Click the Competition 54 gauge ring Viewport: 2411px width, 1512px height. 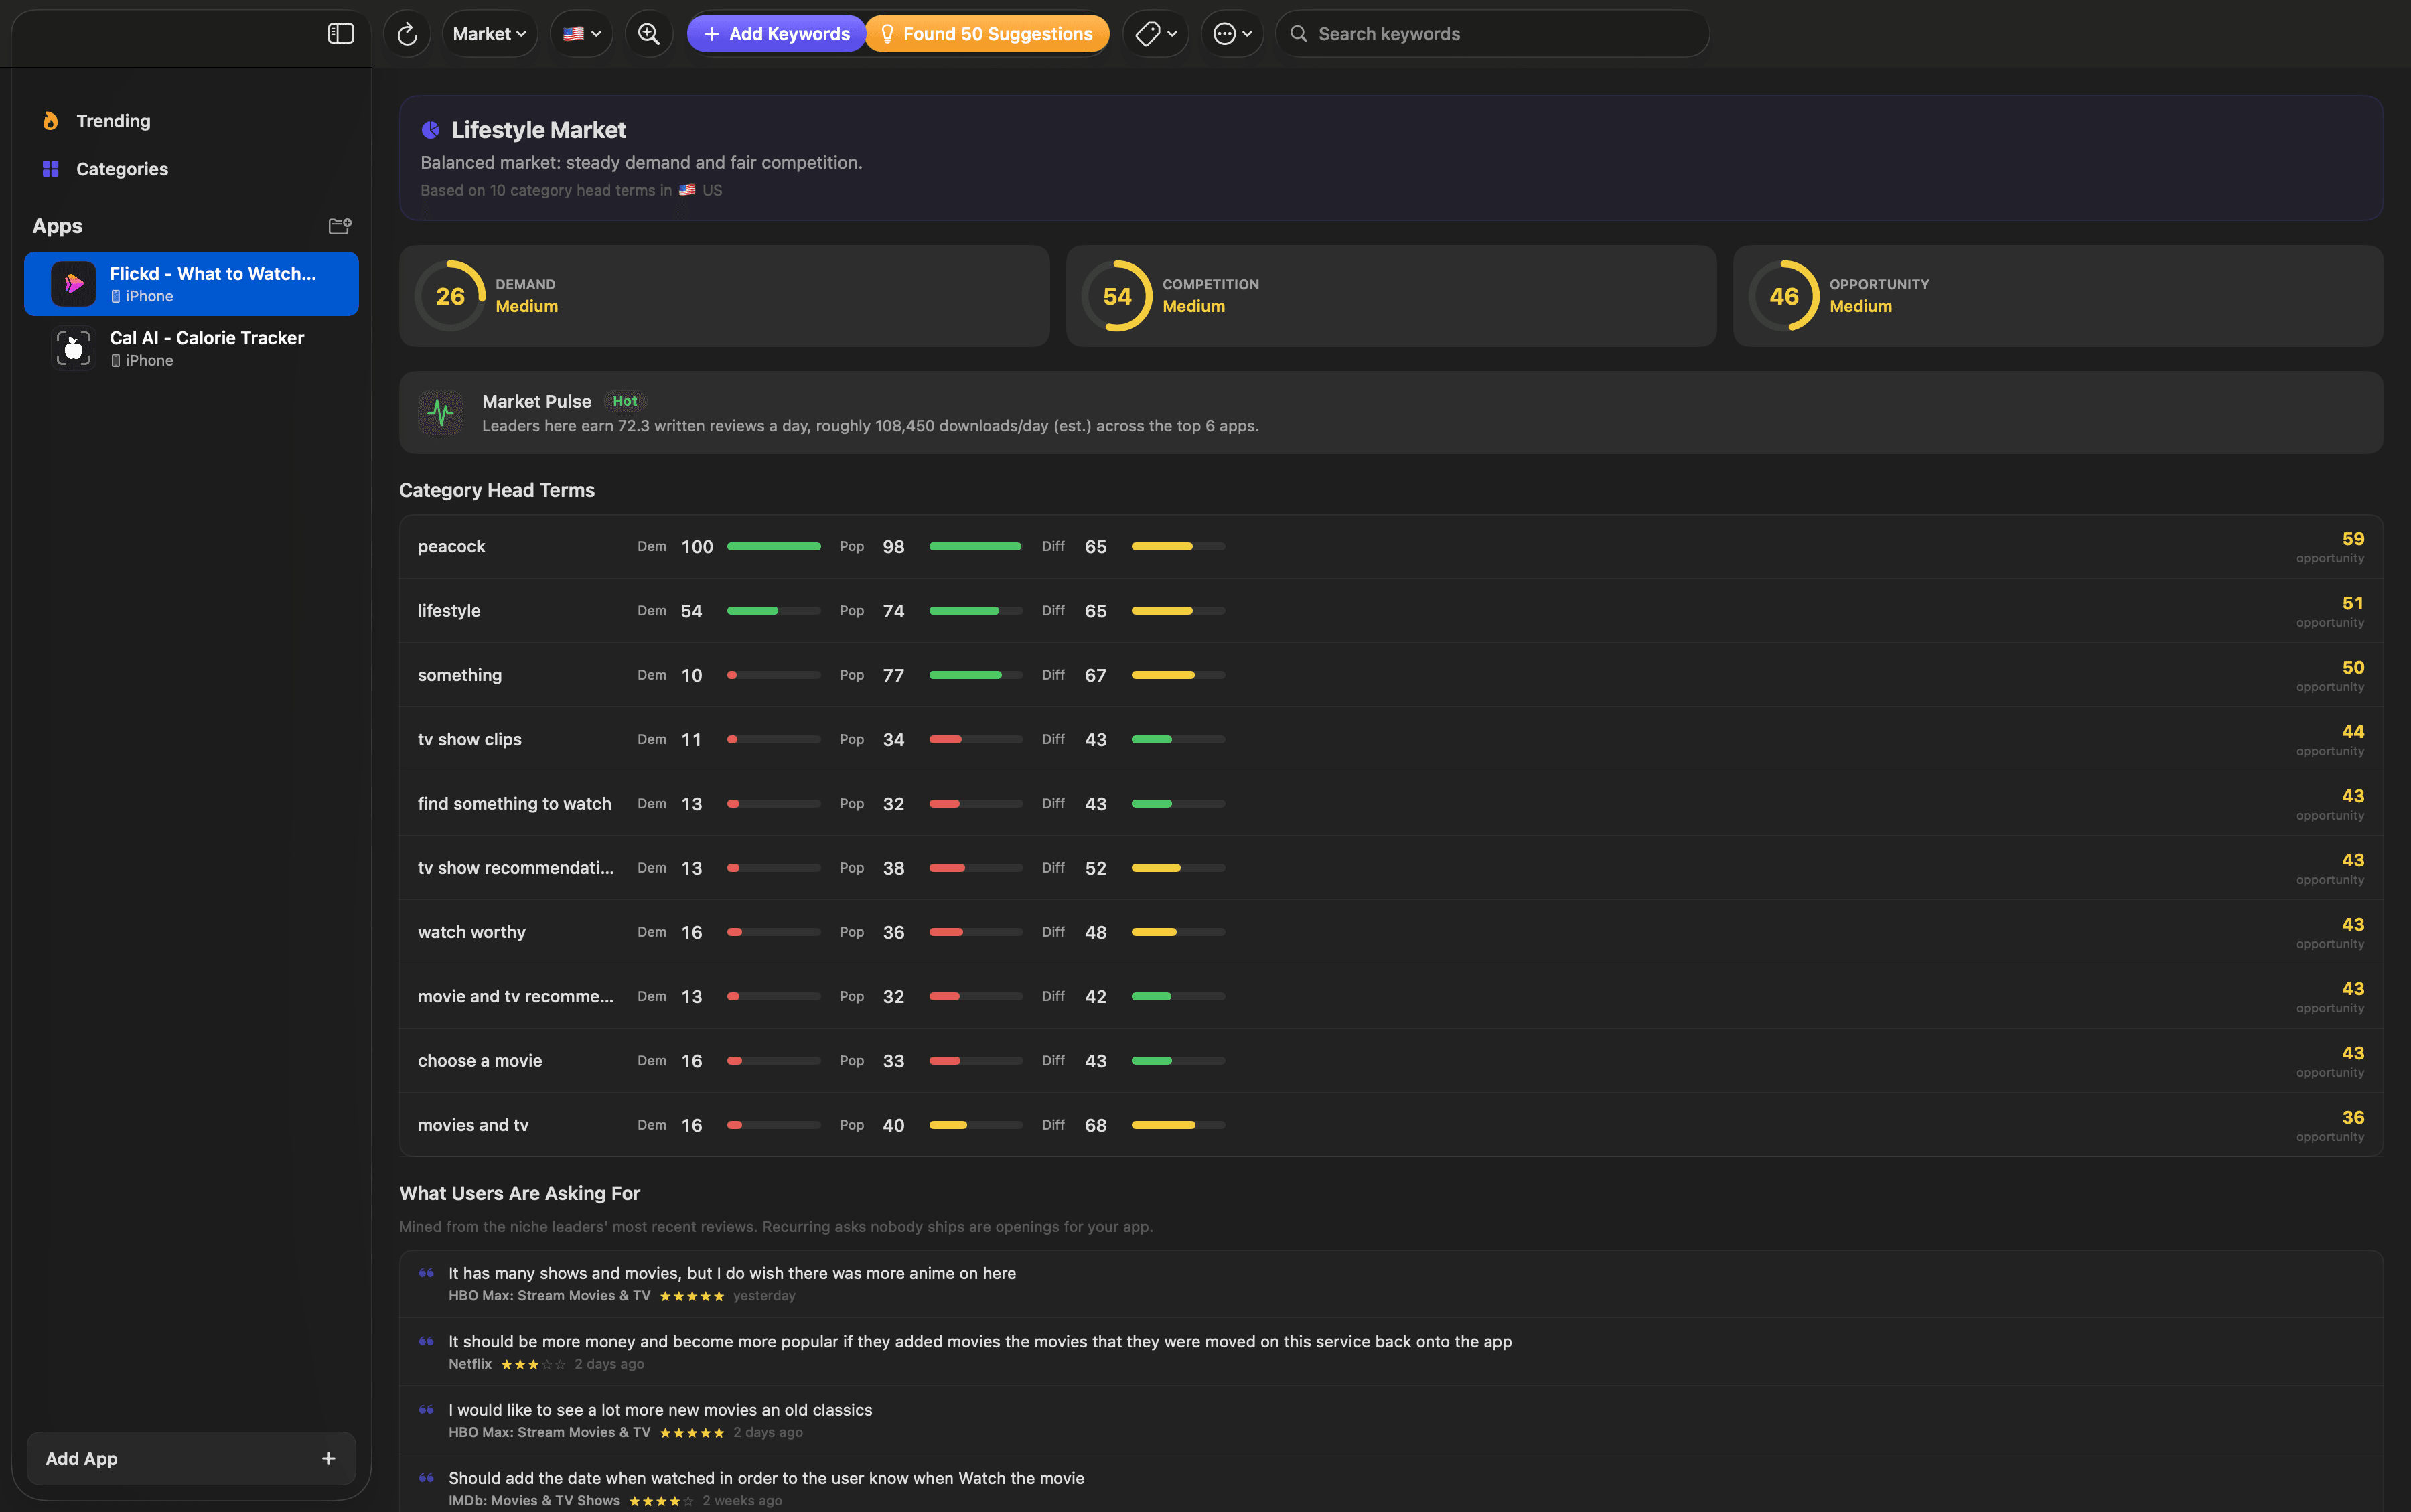coord(1117,296)
